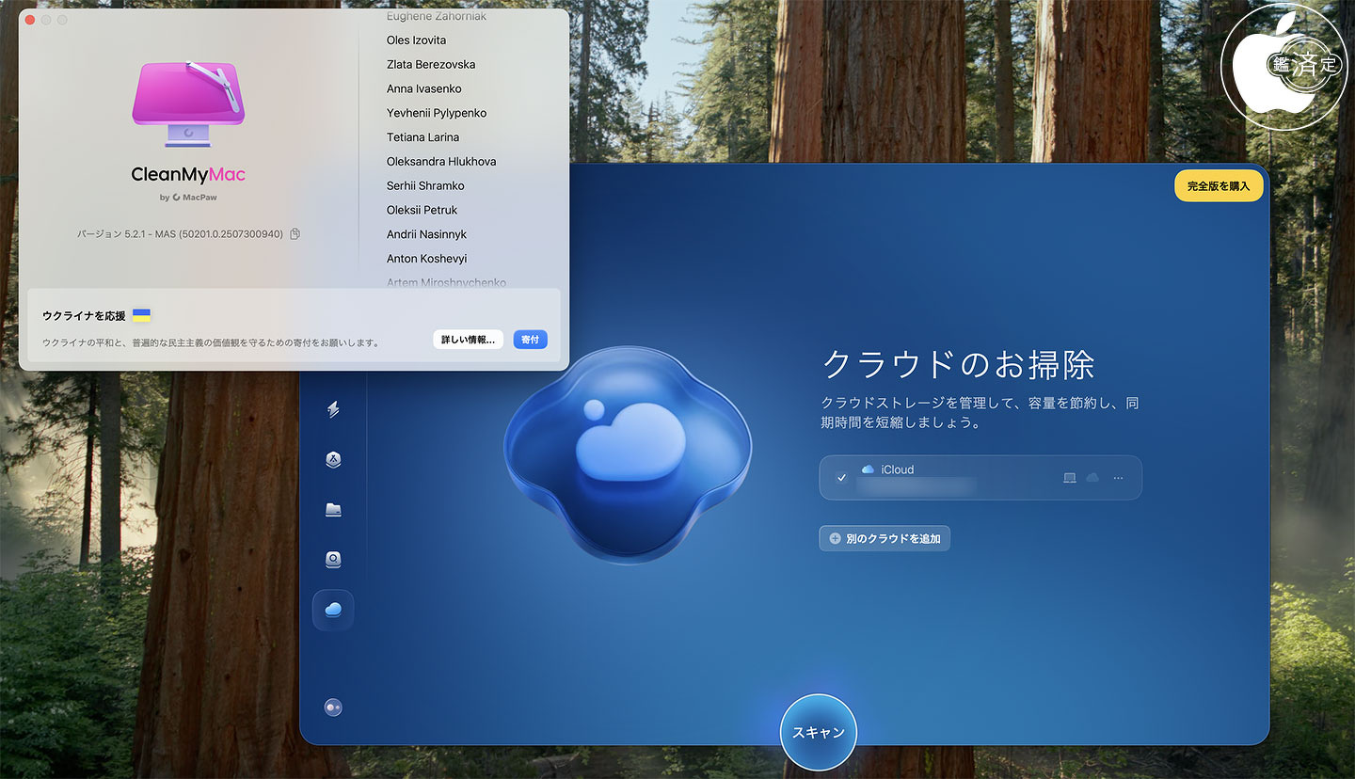
Task: Click the iCloud account name
Action: point(897,469)
